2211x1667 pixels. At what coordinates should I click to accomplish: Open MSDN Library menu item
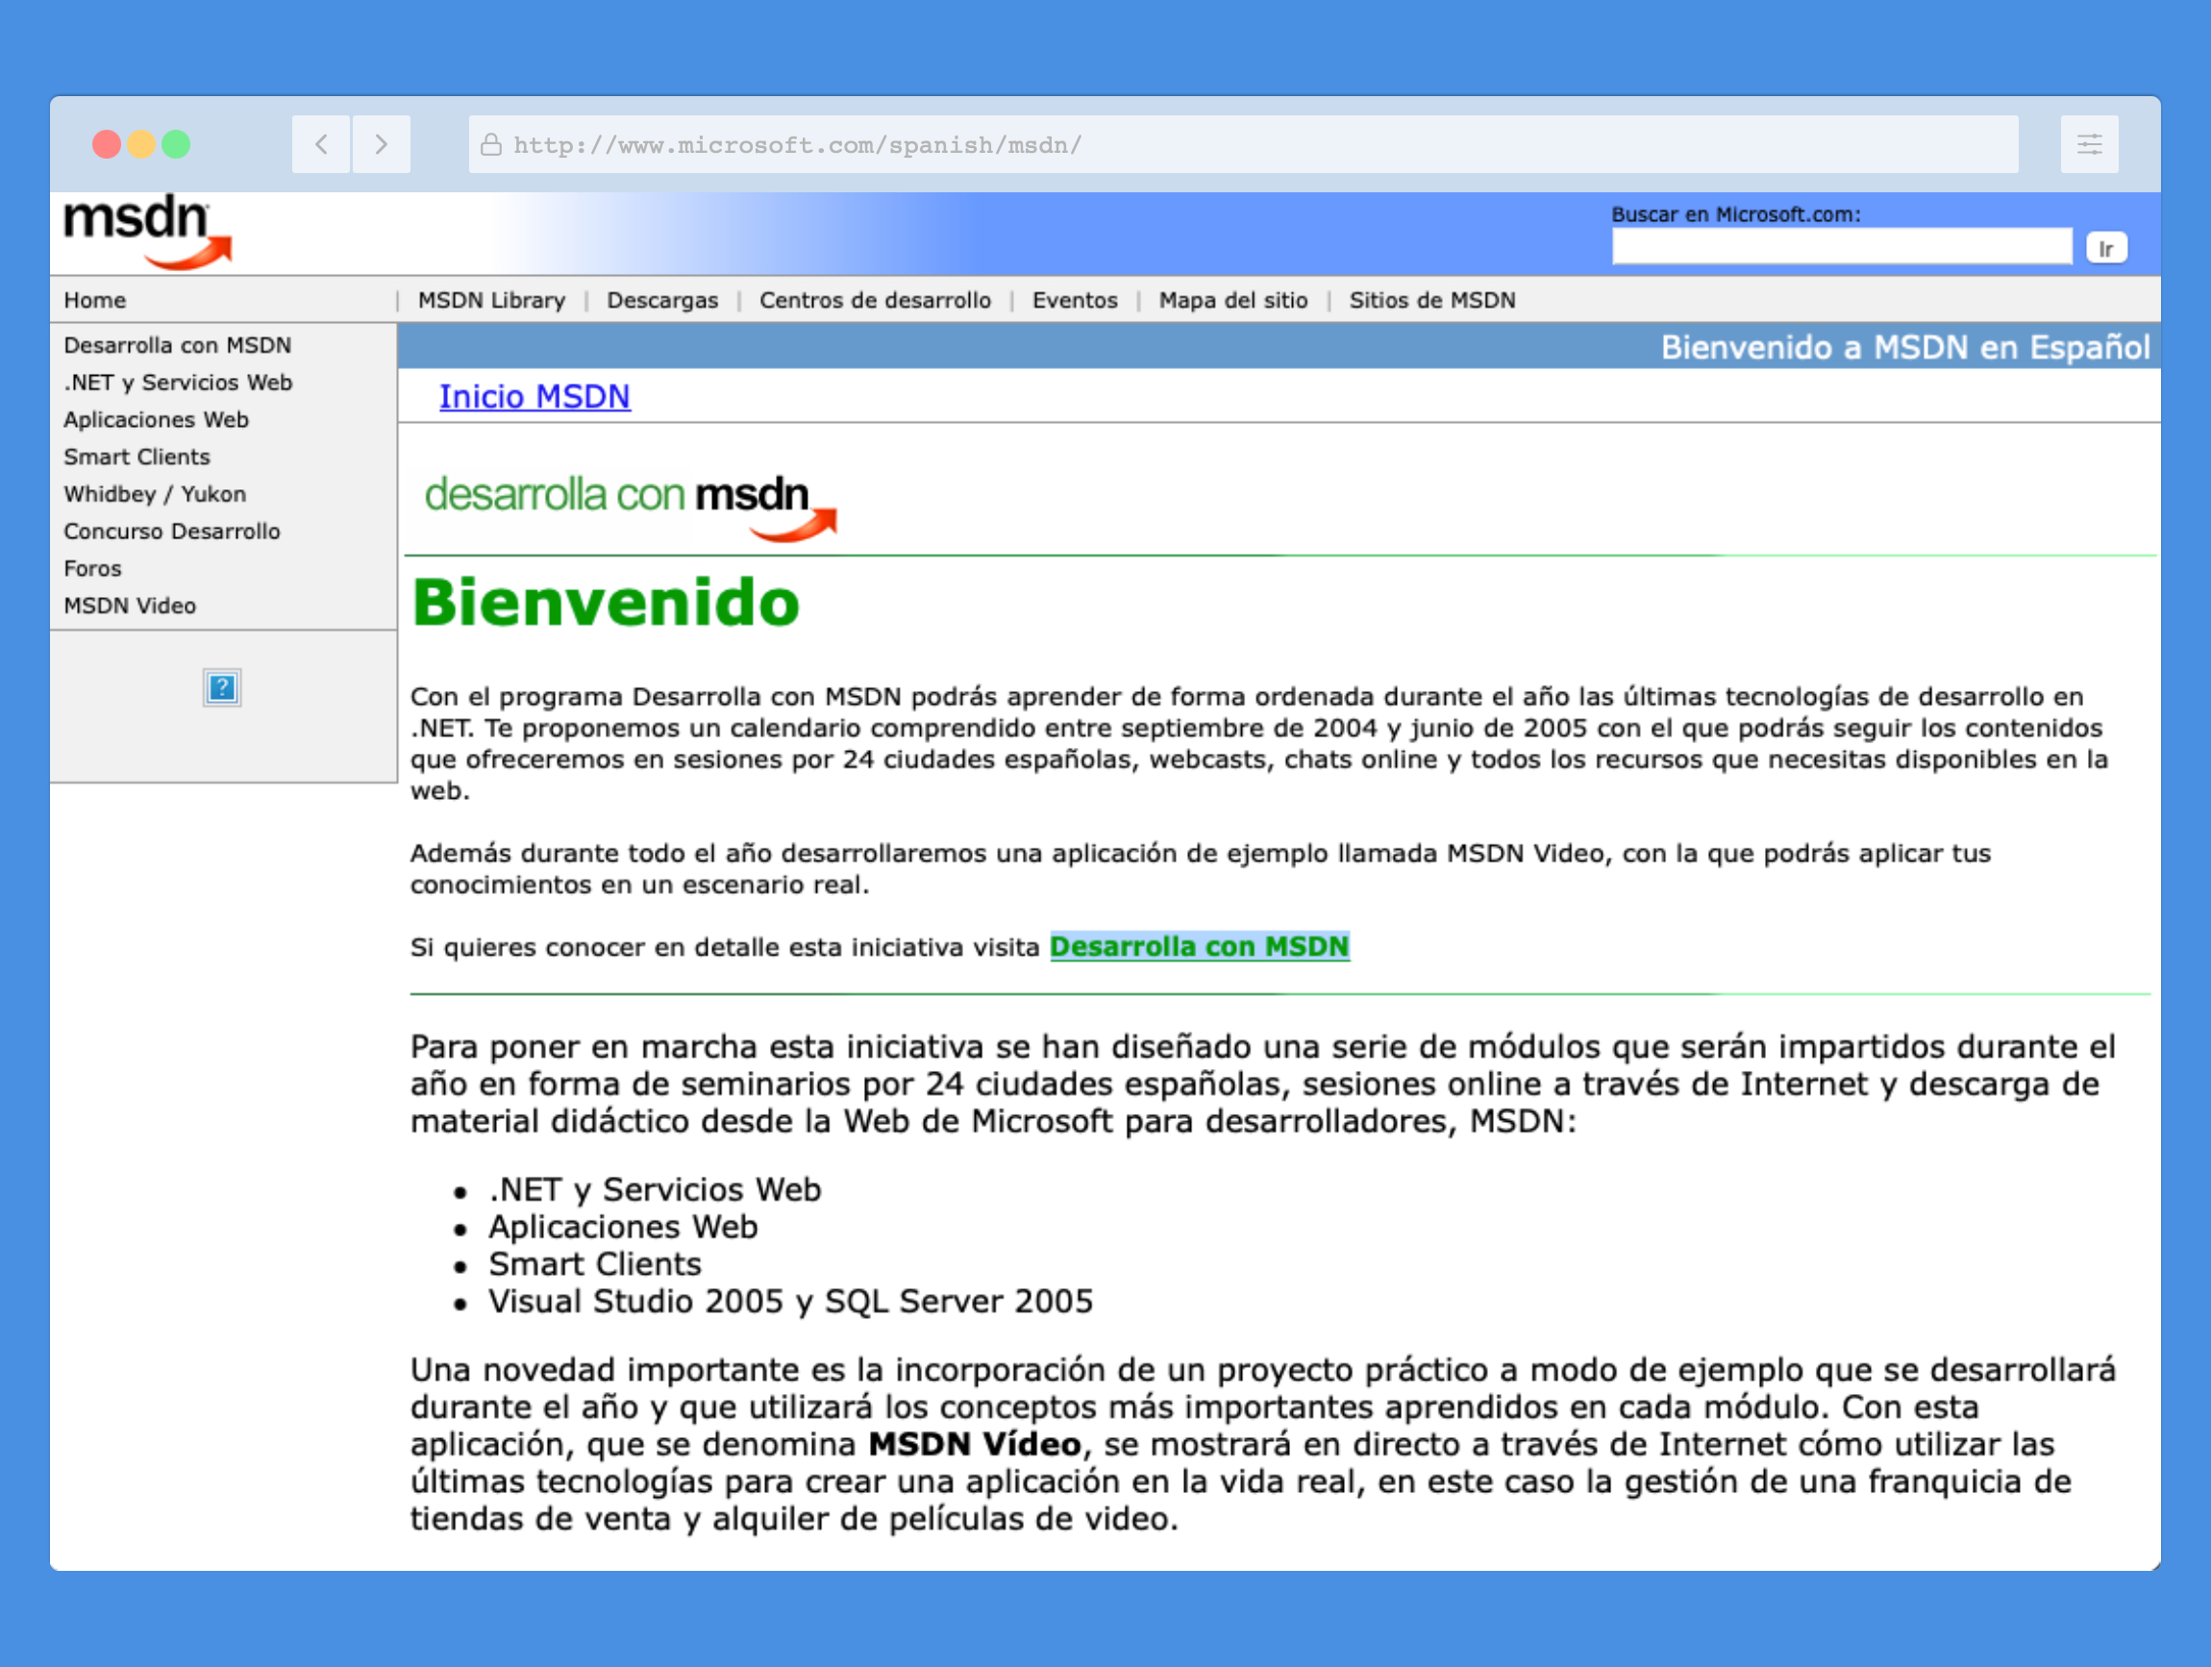pos(492,300)
